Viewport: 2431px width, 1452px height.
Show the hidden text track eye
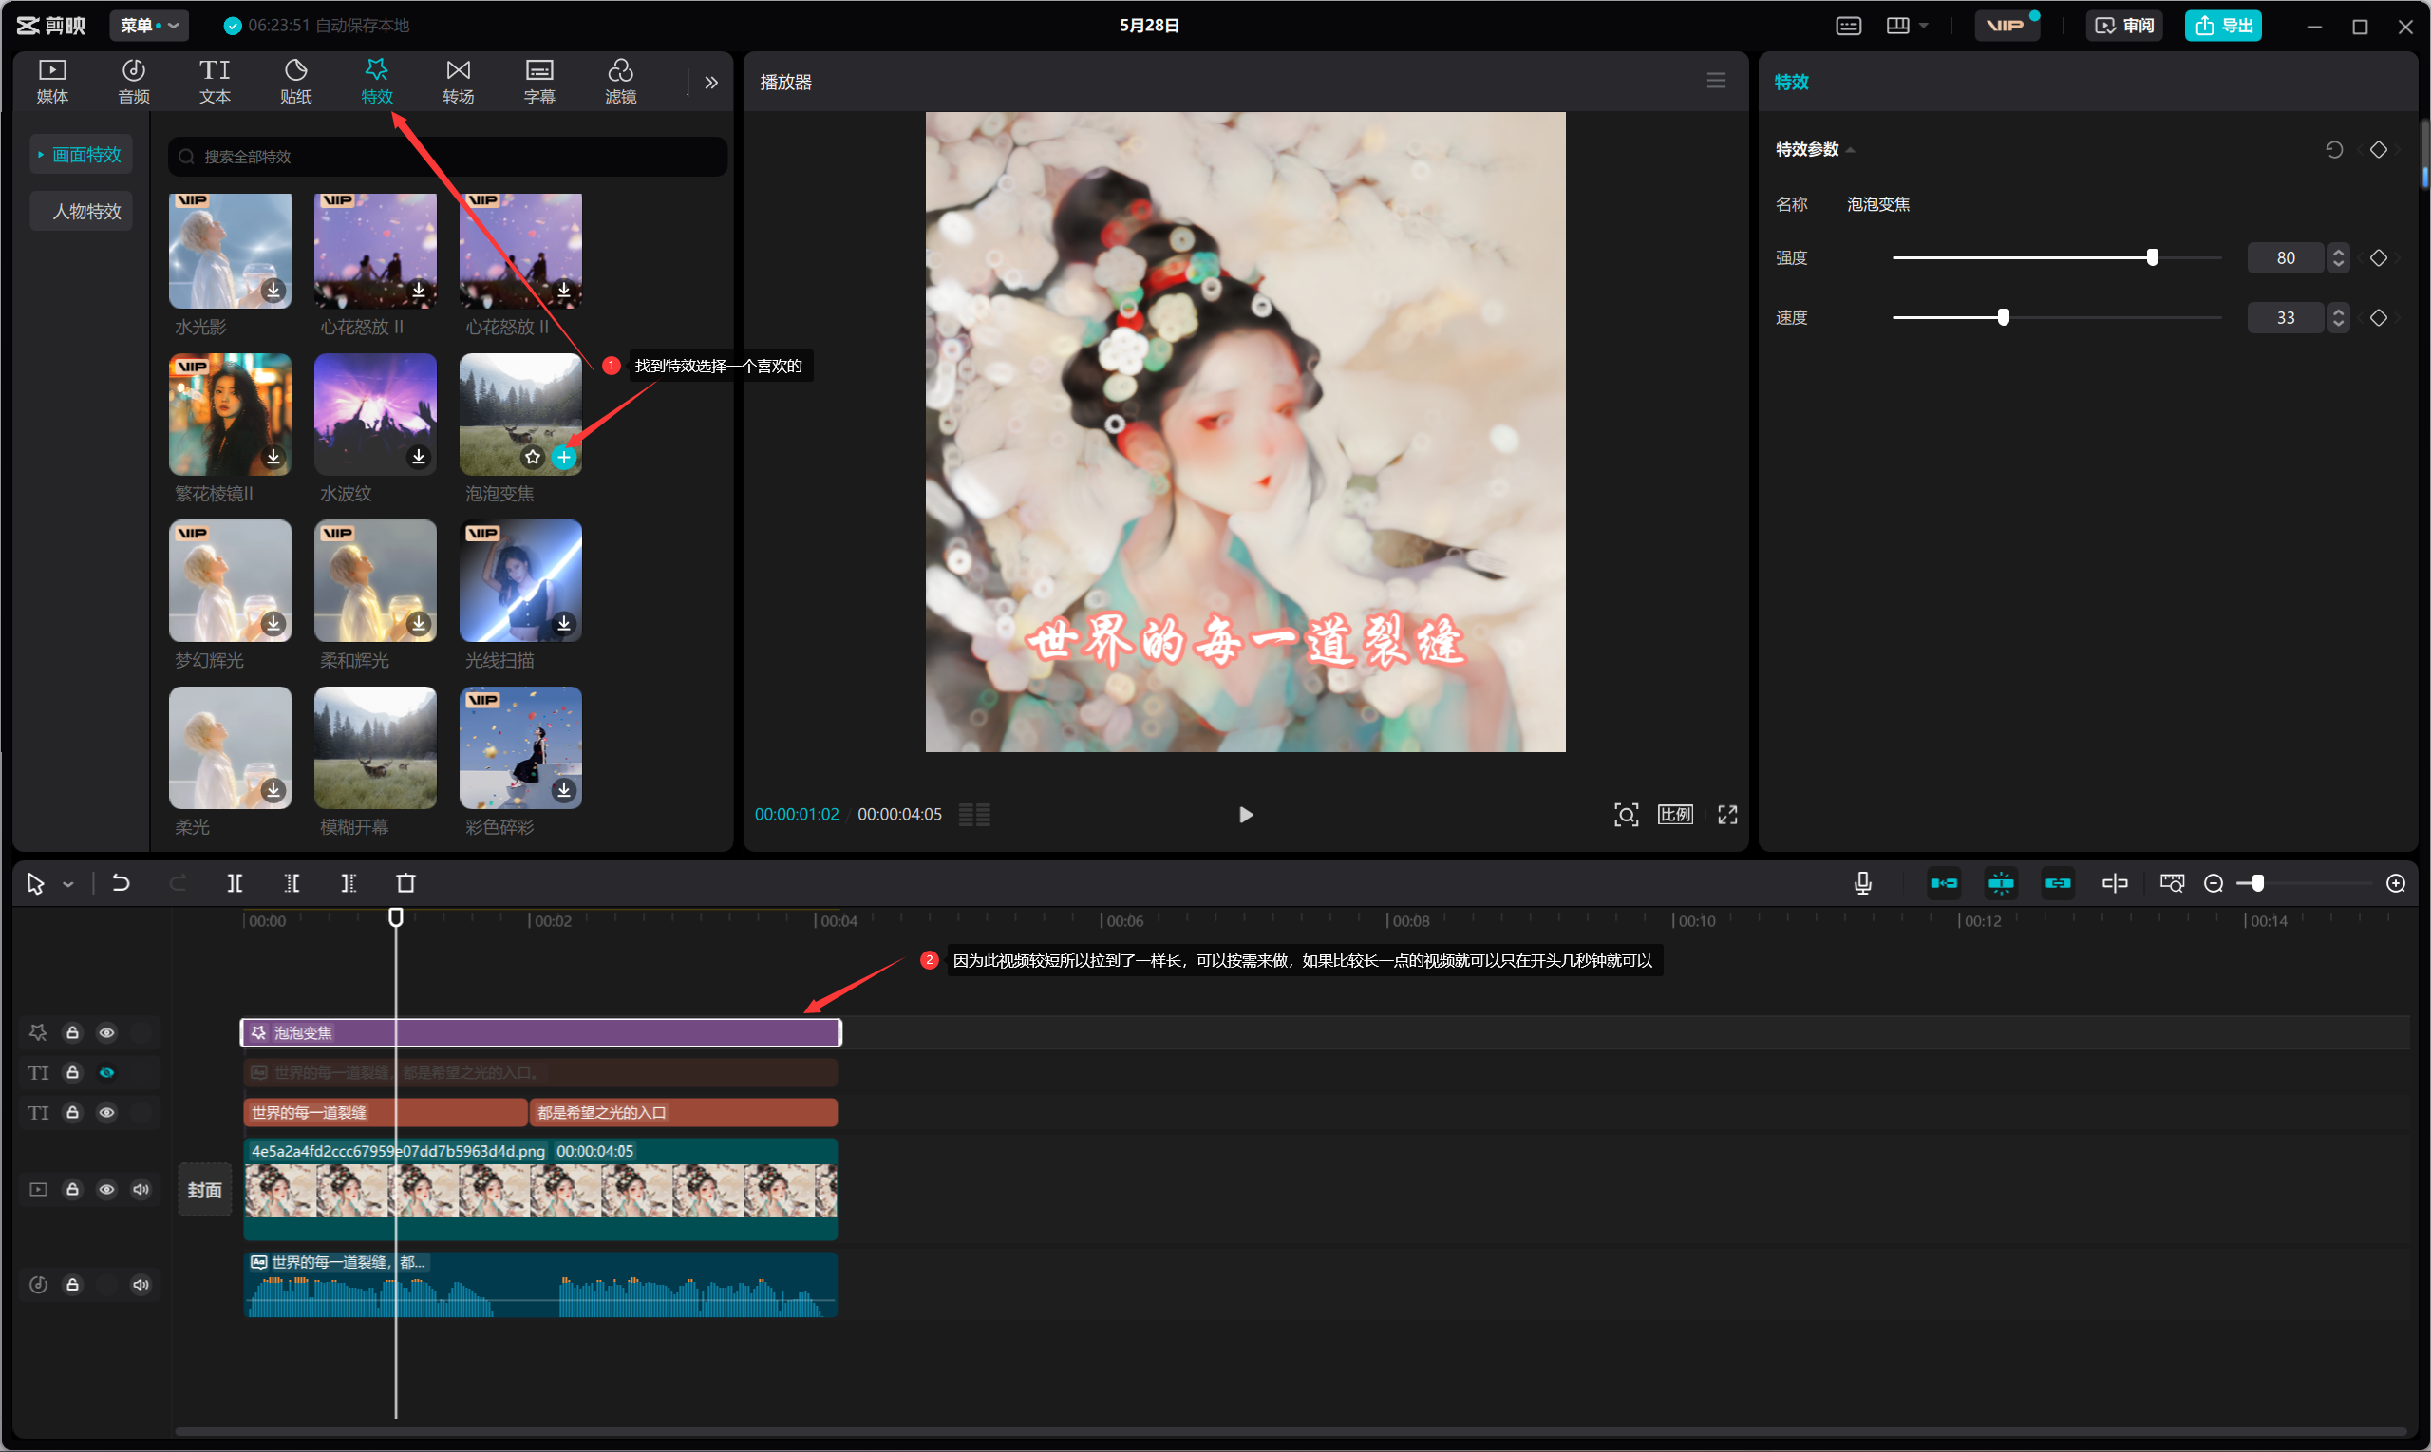click(x=106, y=1072)
